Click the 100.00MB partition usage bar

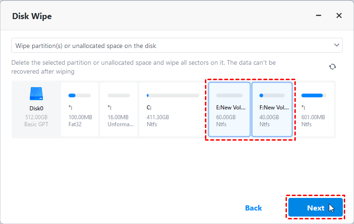click(x=79, y=95)
